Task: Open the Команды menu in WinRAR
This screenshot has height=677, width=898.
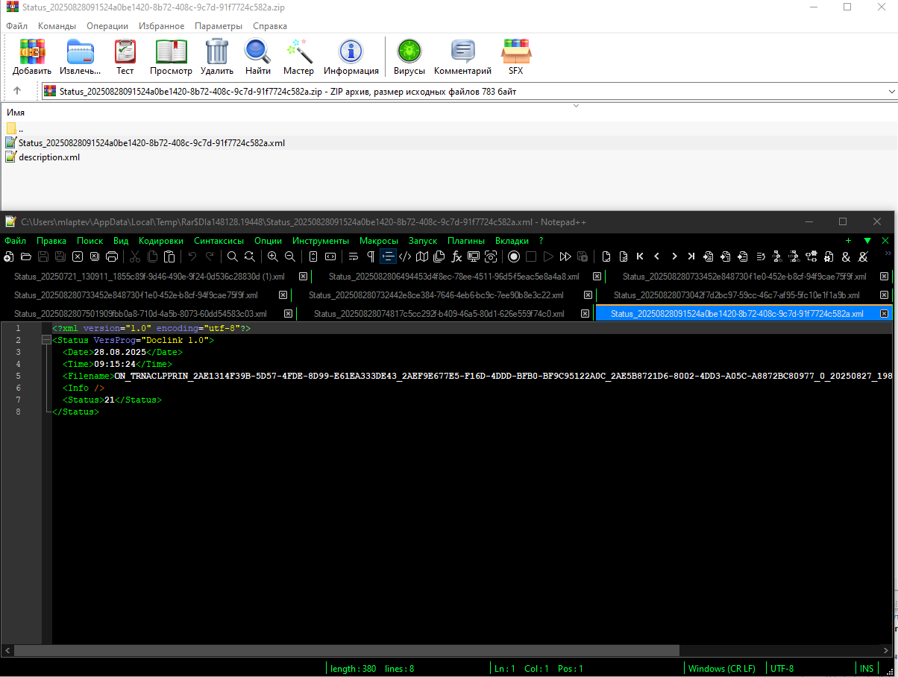Action: pyautogui.click(x=57, y=26)
